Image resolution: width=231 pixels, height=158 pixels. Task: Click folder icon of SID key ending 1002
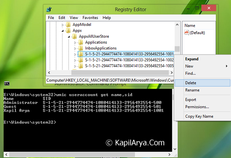pyautogui.click(x=81, y=60)
